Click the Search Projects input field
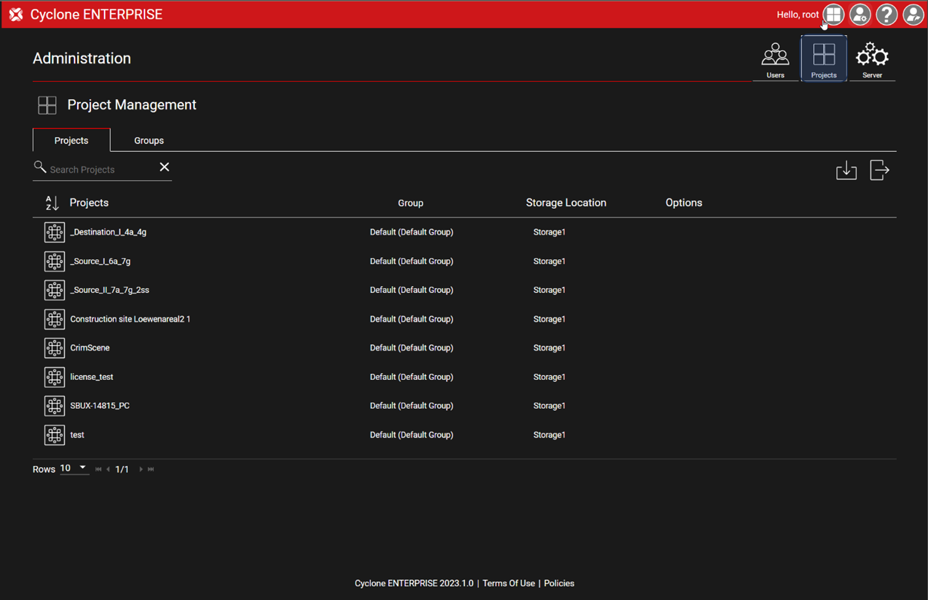 pos(99,170)
